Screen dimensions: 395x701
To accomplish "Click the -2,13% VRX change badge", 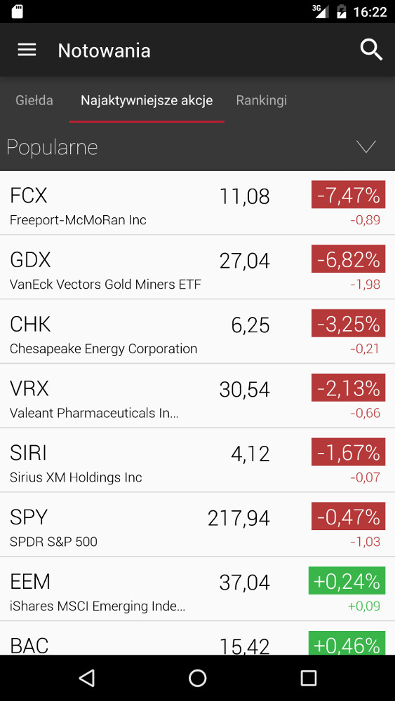I will [348, 388].
